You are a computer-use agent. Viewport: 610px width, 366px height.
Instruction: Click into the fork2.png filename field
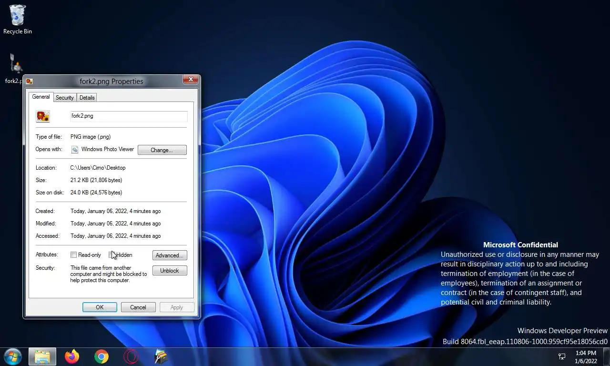129,116
